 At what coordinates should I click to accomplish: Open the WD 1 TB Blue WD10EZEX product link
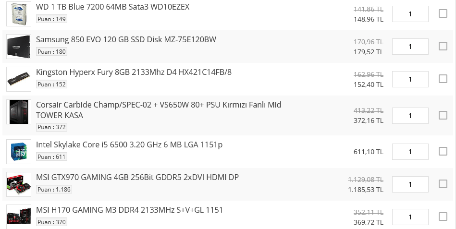click(x=112, y=7)
